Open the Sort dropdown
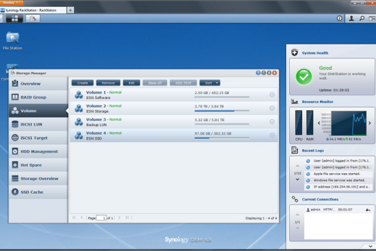 pos(210,83)
